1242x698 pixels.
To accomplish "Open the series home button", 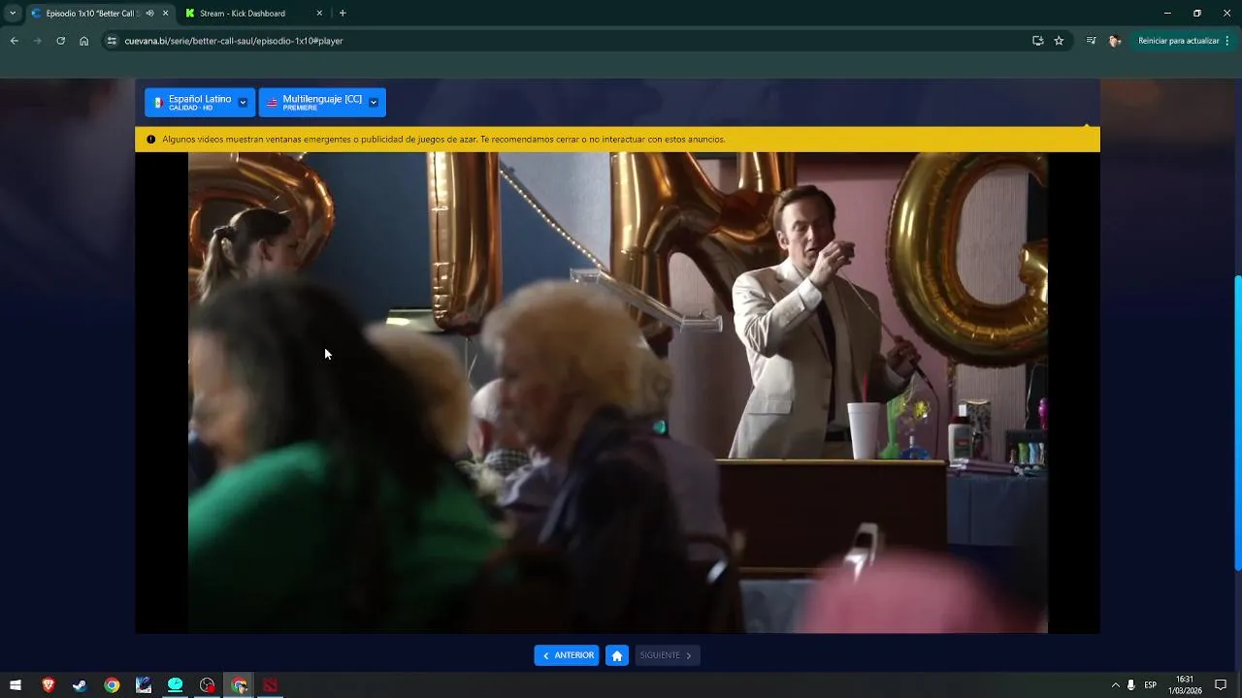I will 617,655.
